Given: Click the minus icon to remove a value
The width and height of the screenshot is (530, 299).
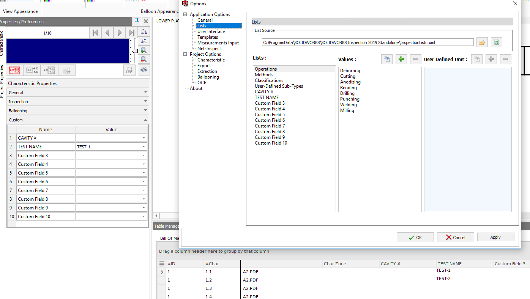Looking at the screenshot, I should [x=415, y=59].
